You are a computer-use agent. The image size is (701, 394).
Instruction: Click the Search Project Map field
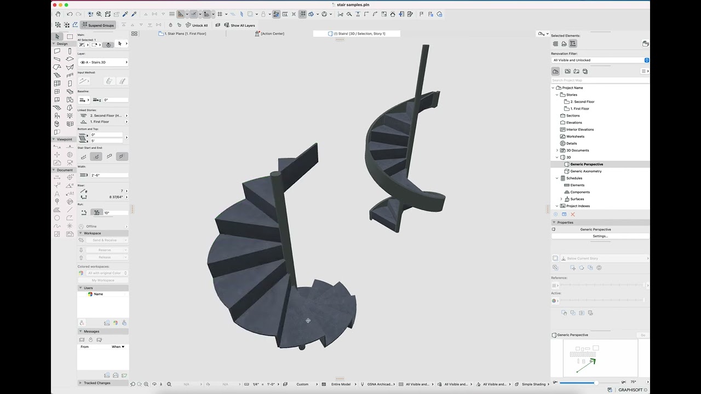point(600,80)
